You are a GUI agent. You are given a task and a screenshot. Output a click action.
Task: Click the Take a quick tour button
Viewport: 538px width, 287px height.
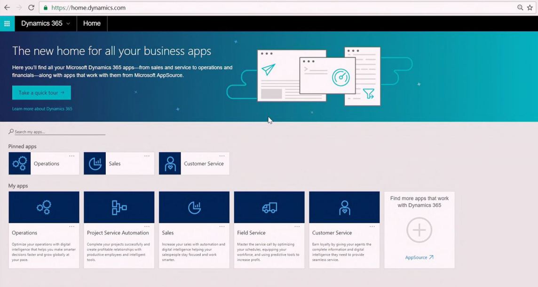point(41,93)
